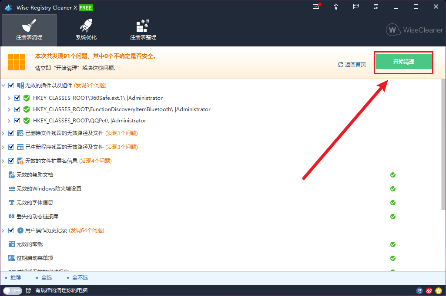The width and height of the screenshot is (446, 296).
Task: Expand the 已删除文件残留的无效路径及文件 group
Action: point(3,133)
